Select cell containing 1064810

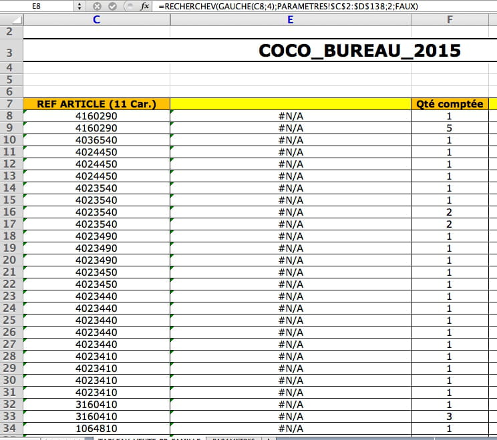pyautogui.click(x=96, y=428)
